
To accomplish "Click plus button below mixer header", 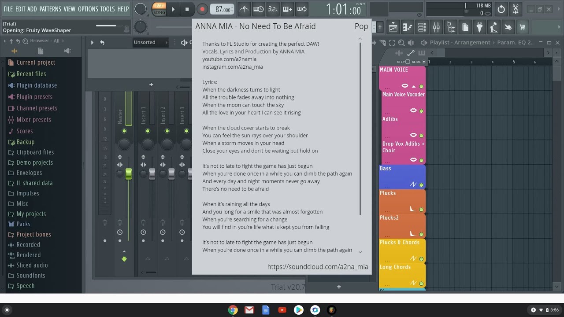I will click(x=151, y=85).
